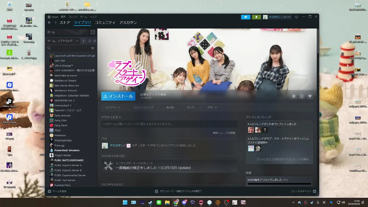Toggle sort direction with the up-arrow icon
This screenshot has width=368, height=207.
coord(84,41)
